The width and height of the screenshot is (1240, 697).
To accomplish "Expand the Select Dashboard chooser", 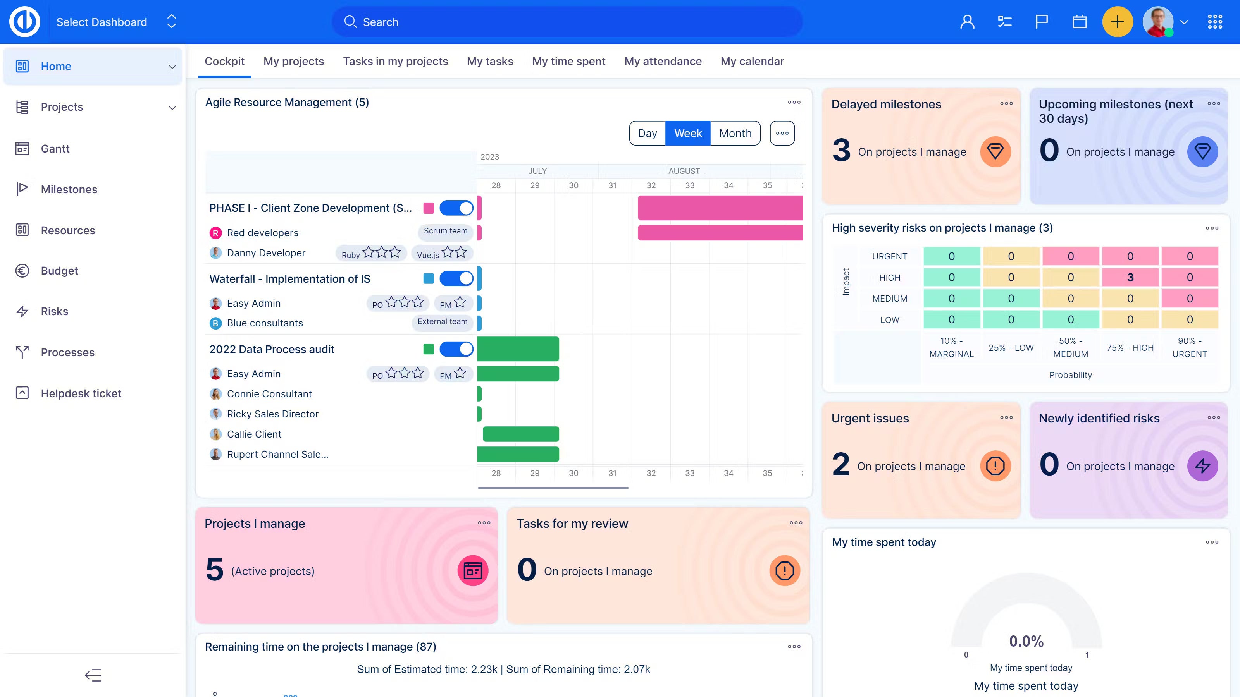I will point(171,22).
